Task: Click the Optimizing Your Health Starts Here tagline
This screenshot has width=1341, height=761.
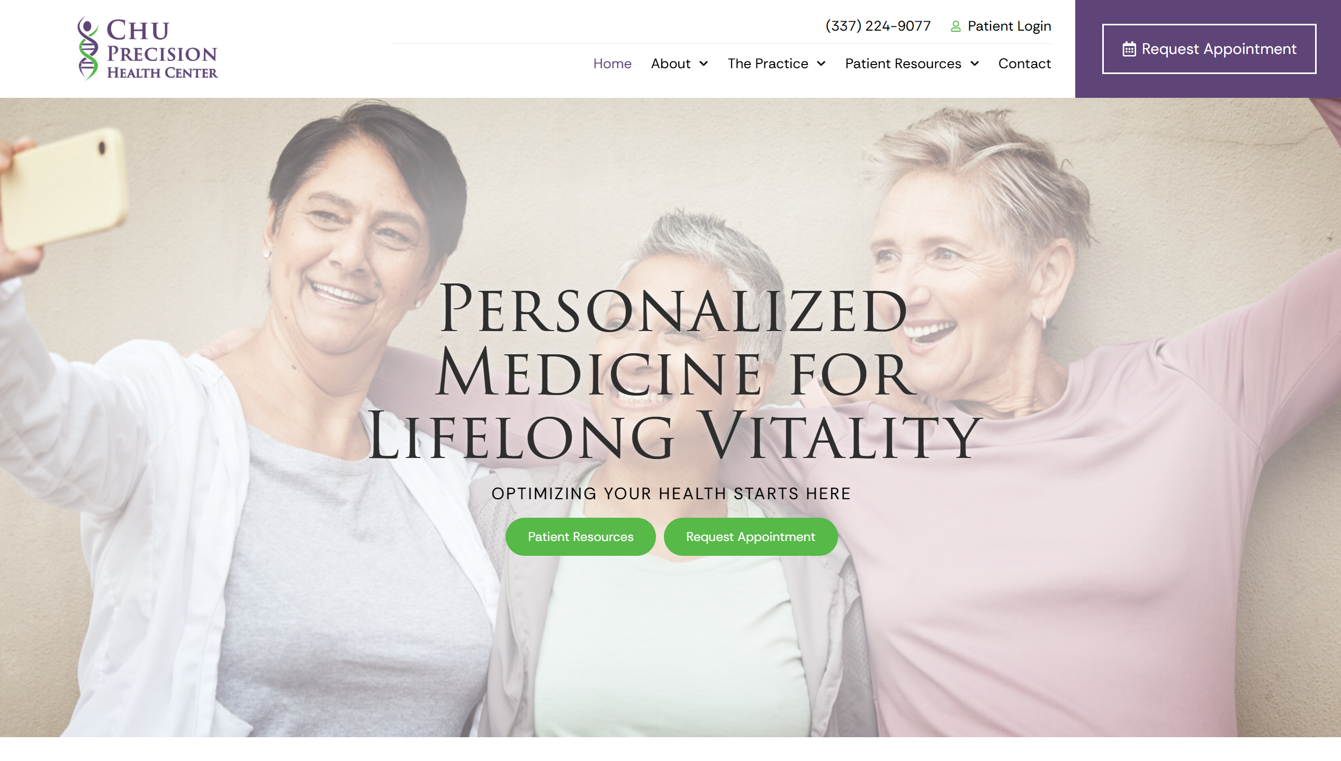Action: [x=671, y=493]
